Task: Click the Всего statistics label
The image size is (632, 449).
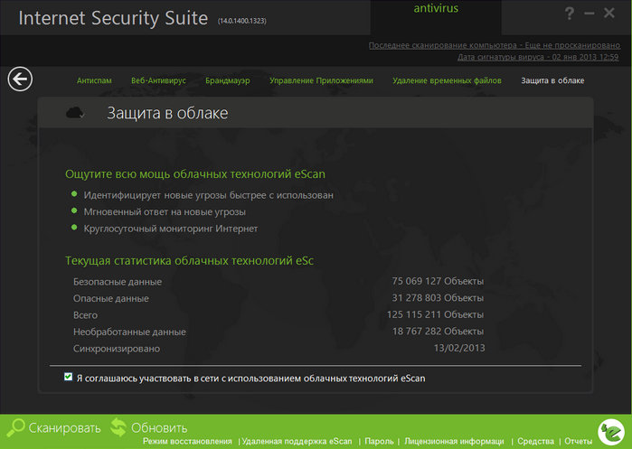Action: [x=85, y=315]
